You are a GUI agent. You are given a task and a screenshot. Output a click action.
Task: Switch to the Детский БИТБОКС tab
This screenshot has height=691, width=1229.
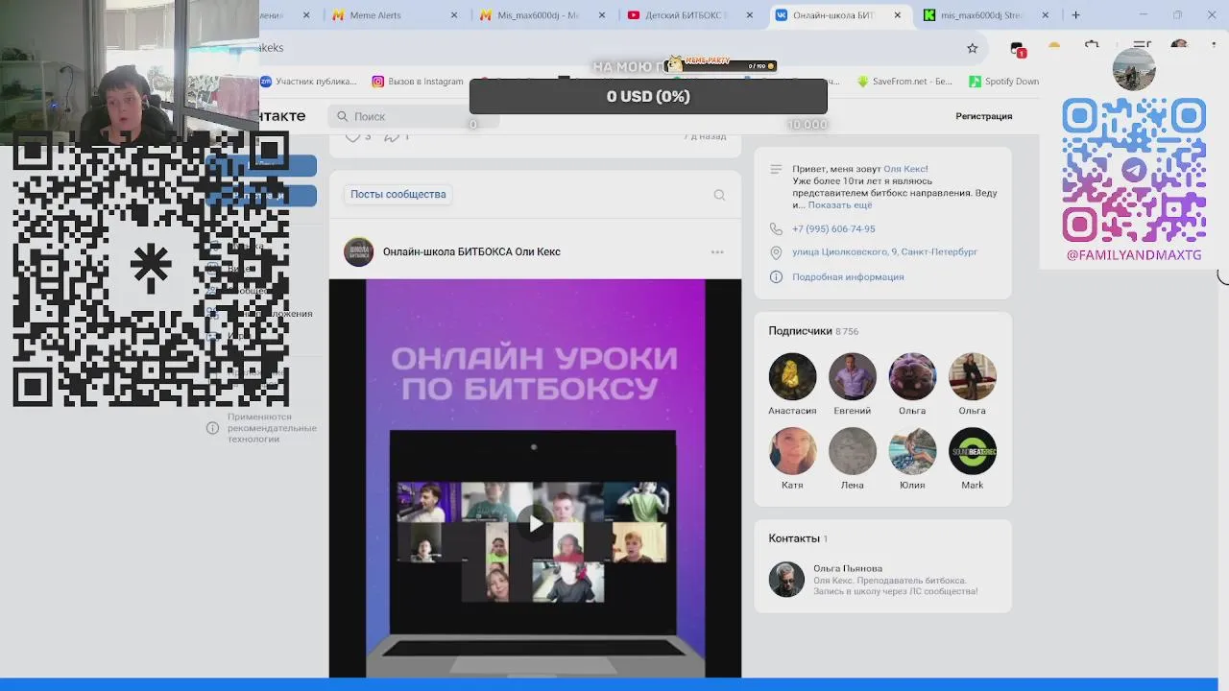(x=690, y=15)
